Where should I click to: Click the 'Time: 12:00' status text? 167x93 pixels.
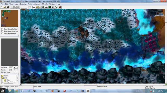(x=149, y=86)
